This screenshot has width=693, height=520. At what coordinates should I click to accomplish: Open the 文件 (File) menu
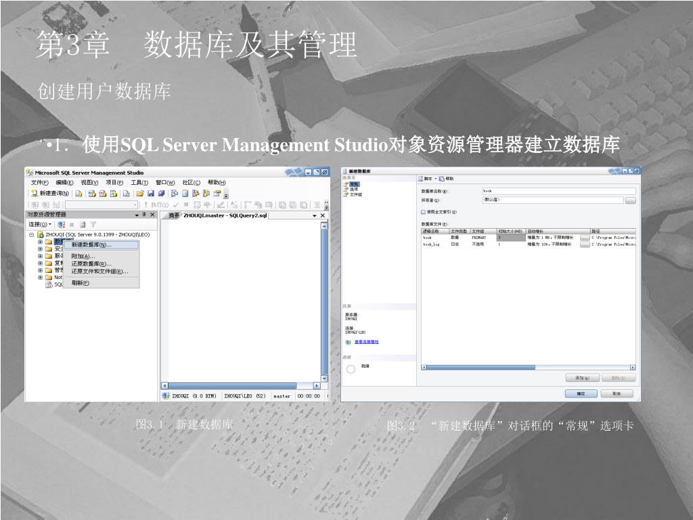(x=40, y=183)
